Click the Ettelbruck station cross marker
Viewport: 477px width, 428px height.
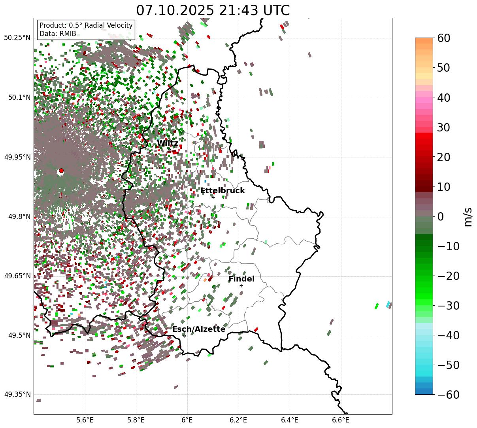coord(213,197)
